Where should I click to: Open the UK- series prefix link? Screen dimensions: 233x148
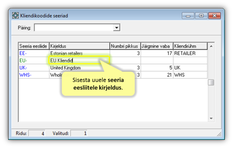(x=23, y=68)
